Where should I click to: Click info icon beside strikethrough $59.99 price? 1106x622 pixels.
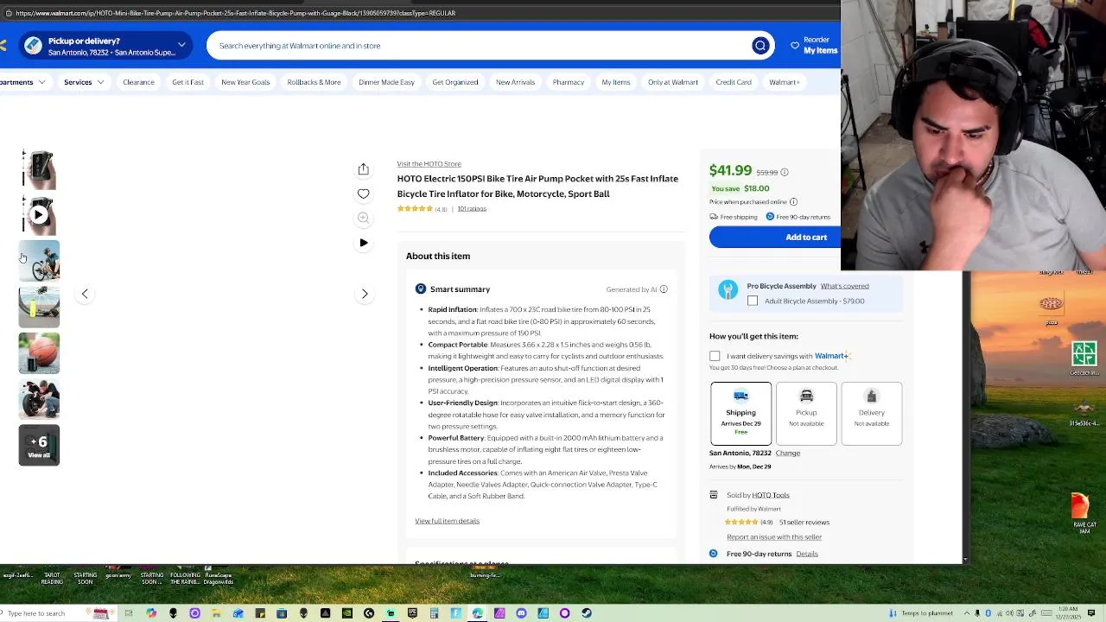click(785, 172)
